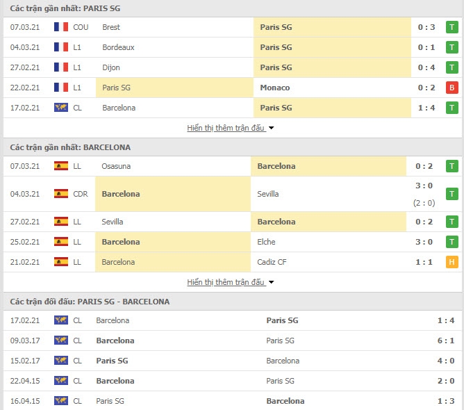This screenshot has width=464, height=410.
Task: Click dropdown arrow next to first Hiển thị thêm trận đấu
Action: coord(271,128)
